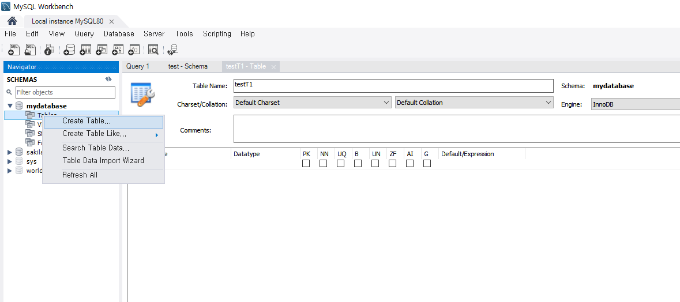Choose Table Data Import Wizard entry
This screenshot has height=302, width=680.
[104, 160]
